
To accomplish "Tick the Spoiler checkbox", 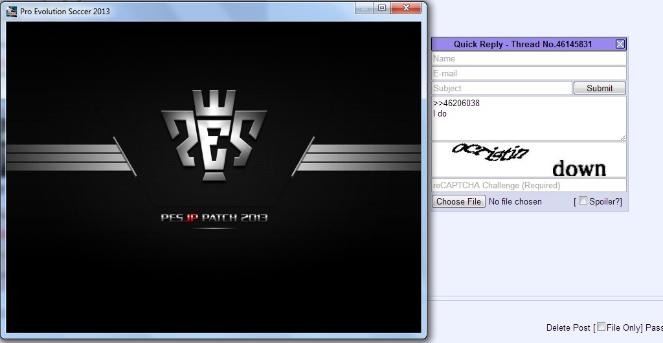I will 583,201.
